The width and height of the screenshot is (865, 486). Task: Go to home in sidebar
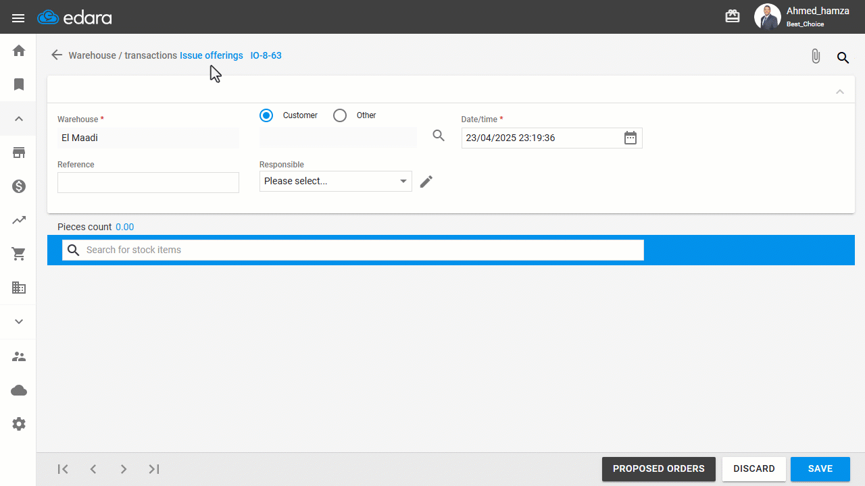click(x=19, y=51)
